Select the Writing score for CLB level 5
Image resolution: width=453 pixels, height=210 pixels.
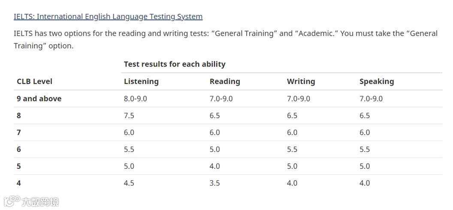tap(292, 166)
